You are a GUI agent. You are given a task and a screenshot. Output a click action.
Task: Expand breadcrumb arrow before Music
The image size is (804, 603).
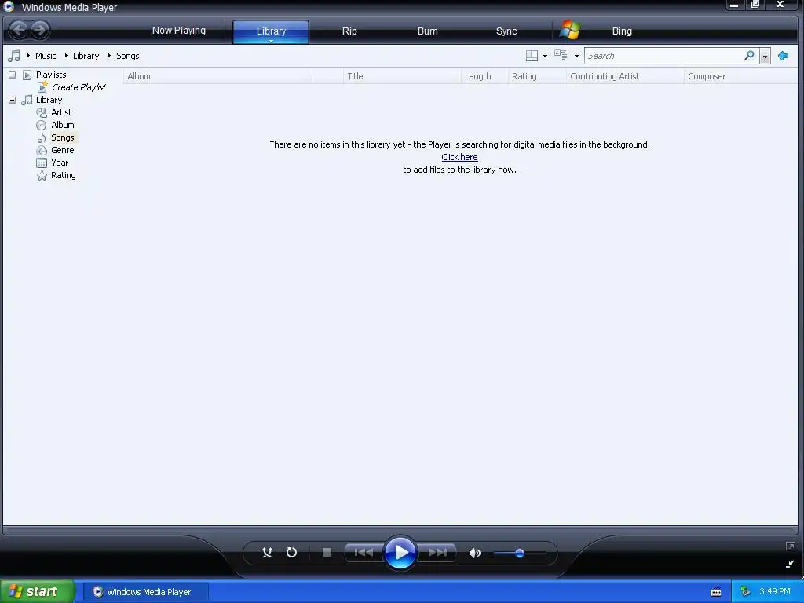pyautogui.click(x=28, y=56)
